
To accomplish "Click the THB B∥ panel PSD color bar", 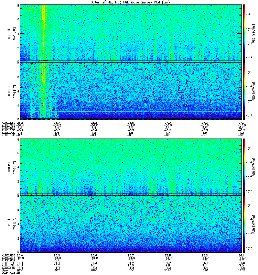I will click(244, 91).
